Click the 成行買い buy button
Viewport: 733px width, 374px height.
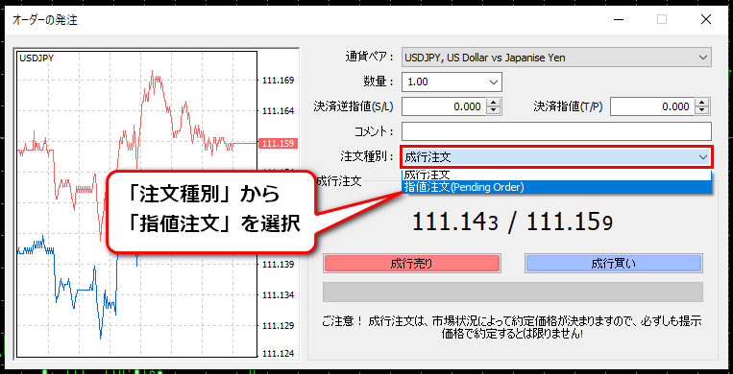coord(613,264)
